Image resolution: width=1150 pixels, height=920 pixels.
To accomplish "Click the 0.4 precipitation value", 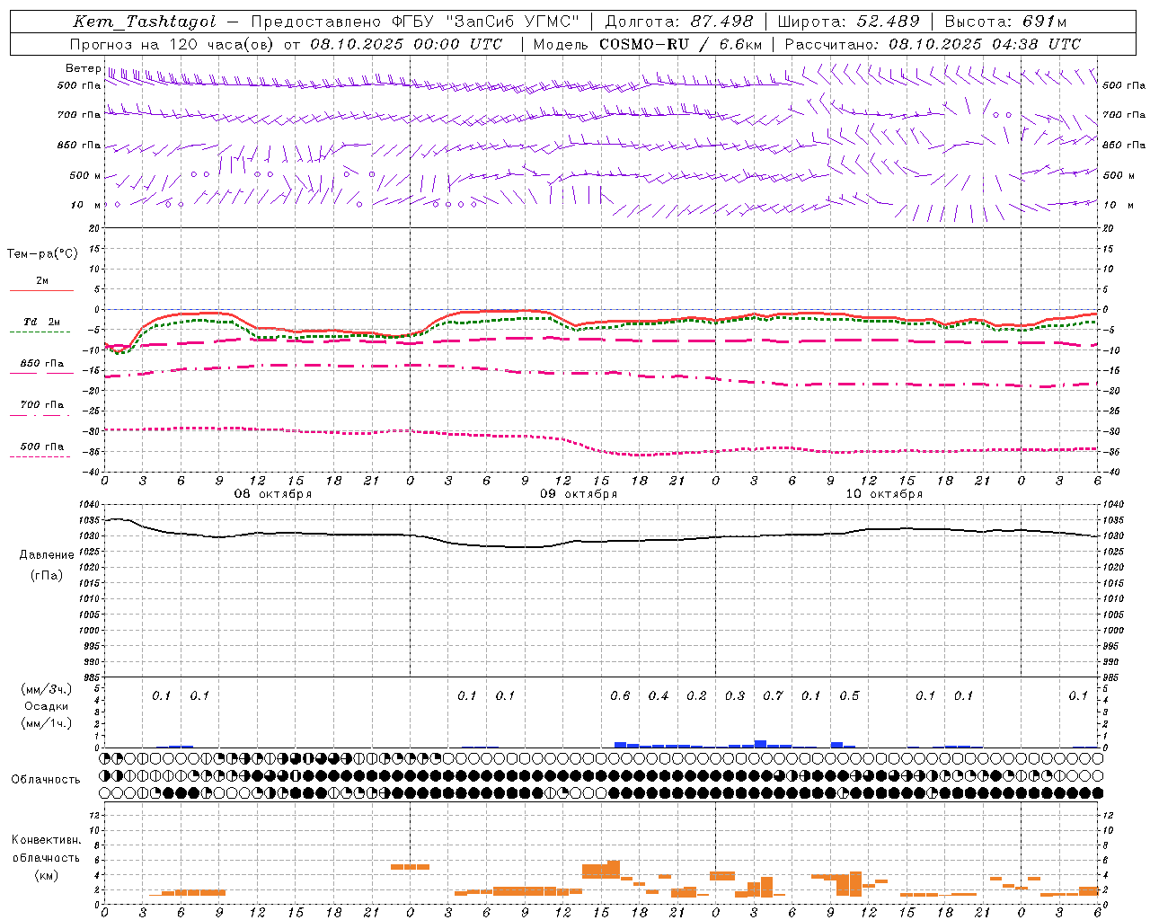I will (x=659, y=695).
